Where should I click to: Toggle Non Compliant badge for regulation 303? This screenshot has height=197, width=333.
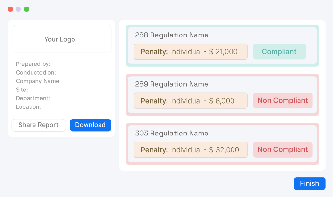click(x=283, y=150)
